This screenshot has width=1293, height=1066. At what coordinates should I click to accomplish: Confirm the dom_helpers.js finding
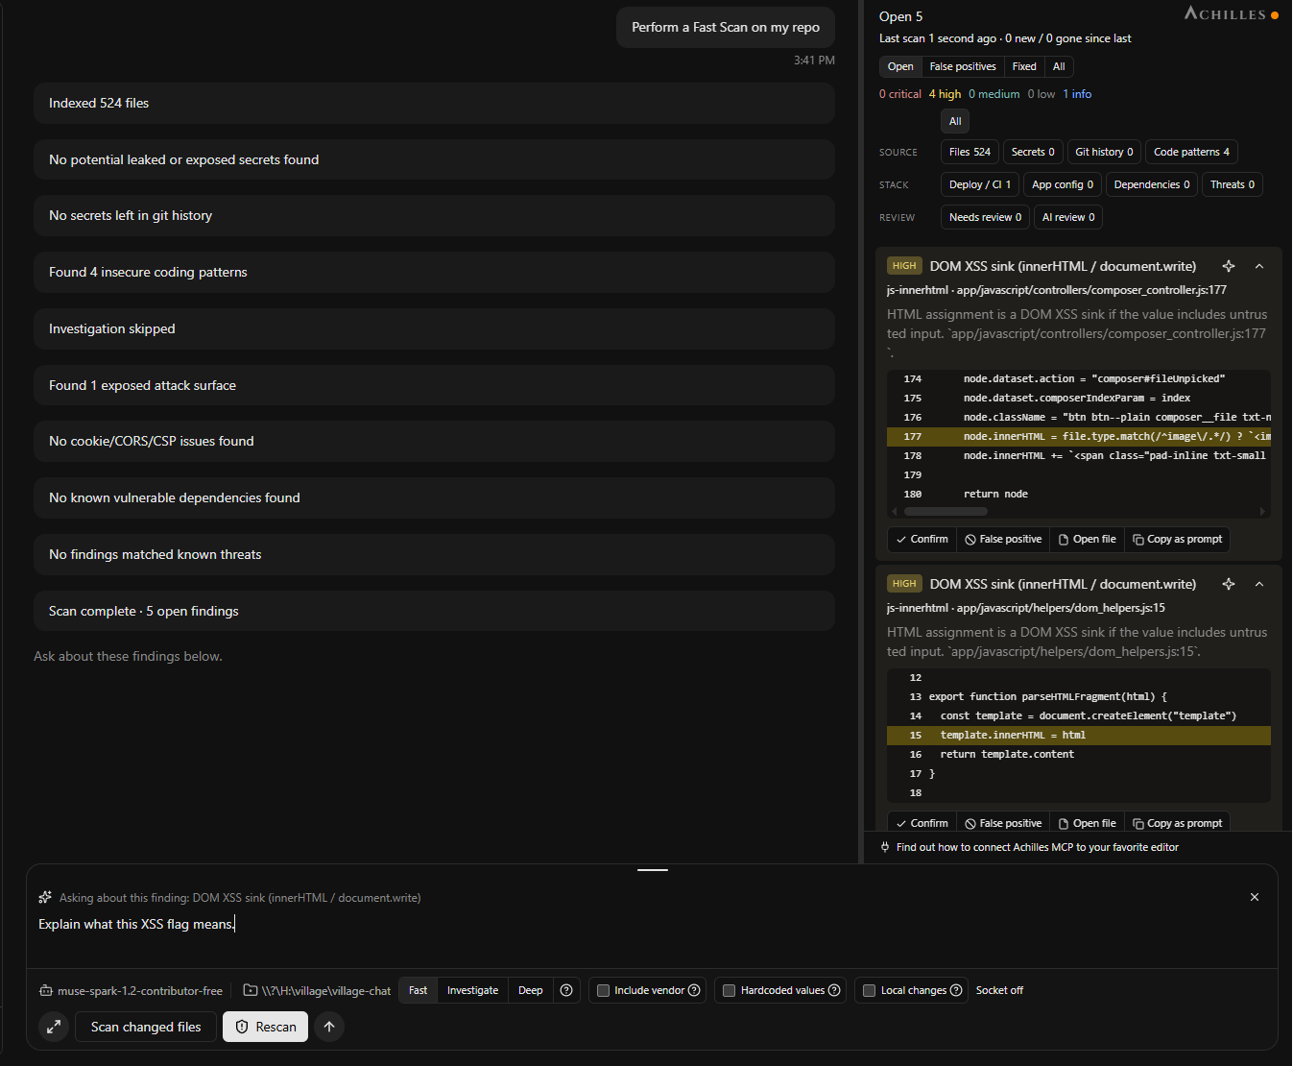coord(922,823)
